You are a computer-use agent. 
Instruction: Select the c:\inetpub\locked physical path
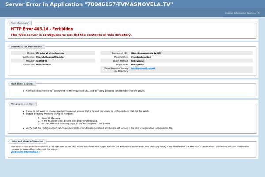pos(141,57)
